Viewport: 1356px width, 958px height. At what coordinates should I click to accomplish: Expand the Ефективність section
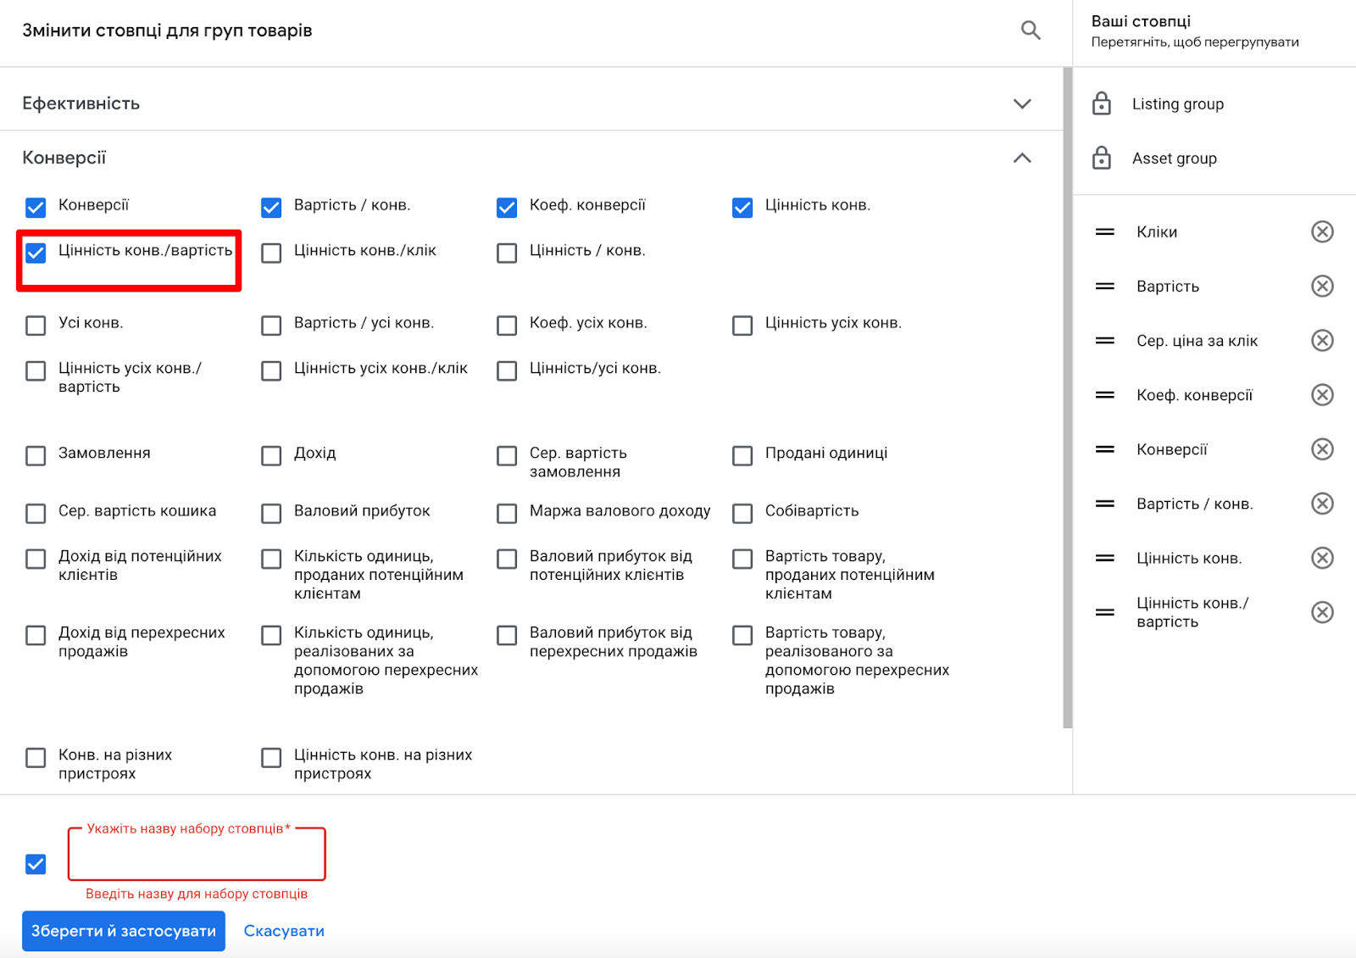click(1022, 103)
